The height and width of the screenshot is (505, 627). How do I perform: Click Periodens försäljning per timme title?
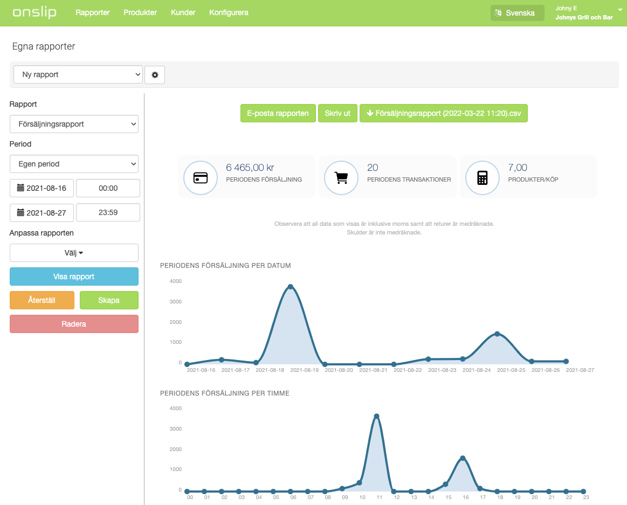[x=225, y=393]
